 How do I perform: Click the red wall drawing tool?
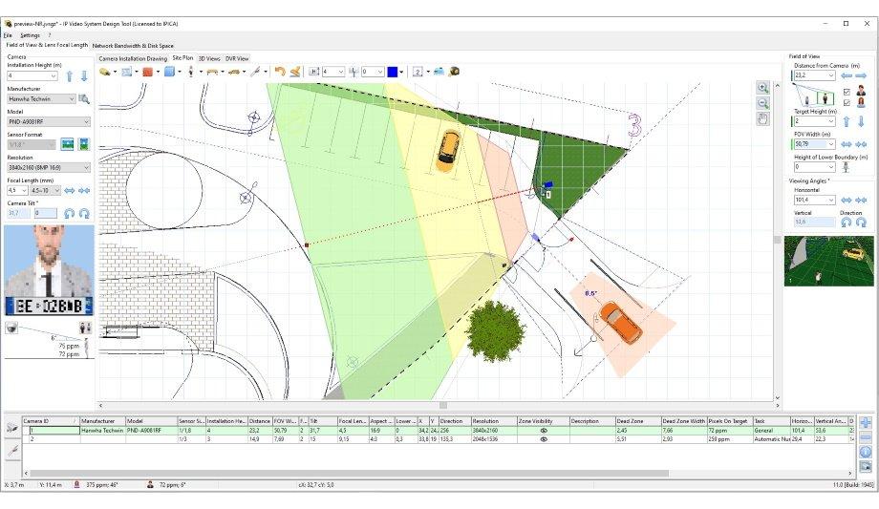[x=148, y=72]
